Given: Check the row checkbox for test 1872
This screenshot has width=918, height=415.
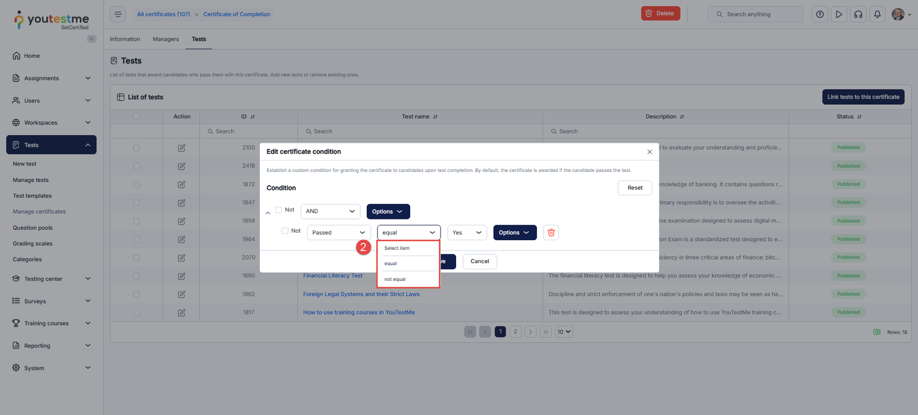Looking at the screenshot, I should [x=137, y=185].
